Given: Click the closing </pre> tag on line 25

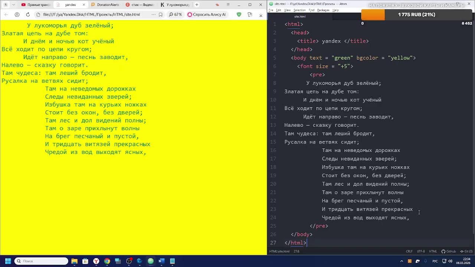Looking at the screenshot, I should pos(319,226).
